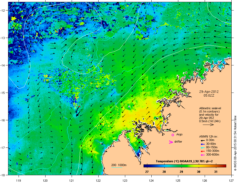237x183 pixels.
Task: Click the 30-80m depth label
Action: (211, 144)
